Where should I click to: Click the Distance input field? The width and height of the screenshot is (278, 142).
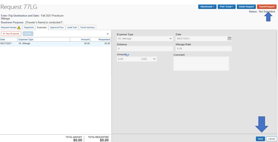click(145, 49)
